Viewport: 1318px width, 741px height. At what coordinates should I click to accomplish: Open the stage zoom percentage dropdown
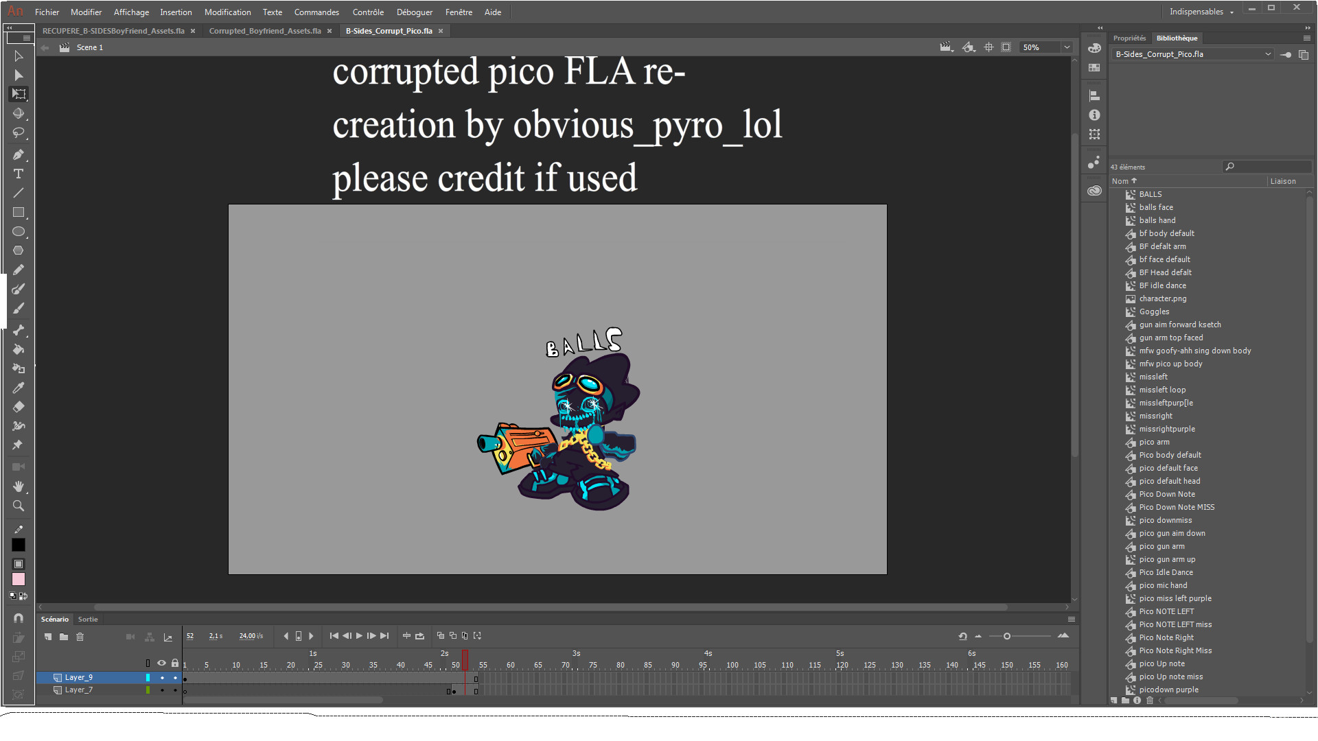1067,47
